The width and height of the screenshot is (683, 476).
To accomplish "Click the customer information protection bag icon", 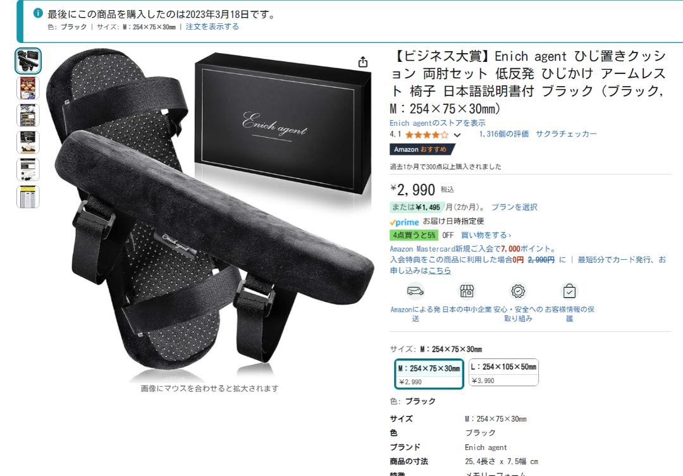I will (569, 291).
